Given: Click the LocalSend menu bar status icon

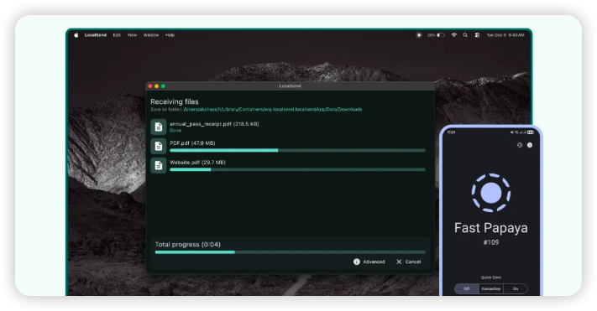Looking at the screenshot, I should (x=419, y=35).
